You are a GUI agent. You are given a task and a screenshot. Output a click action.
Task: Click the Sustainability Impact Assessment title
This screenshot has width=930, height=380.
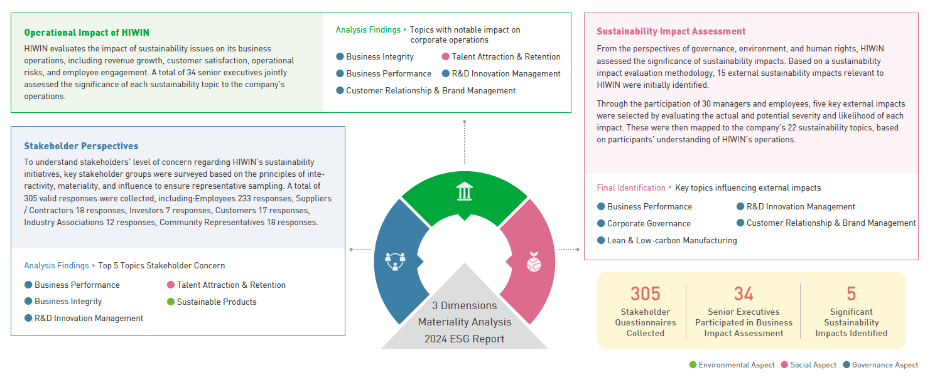click(671, 31)
